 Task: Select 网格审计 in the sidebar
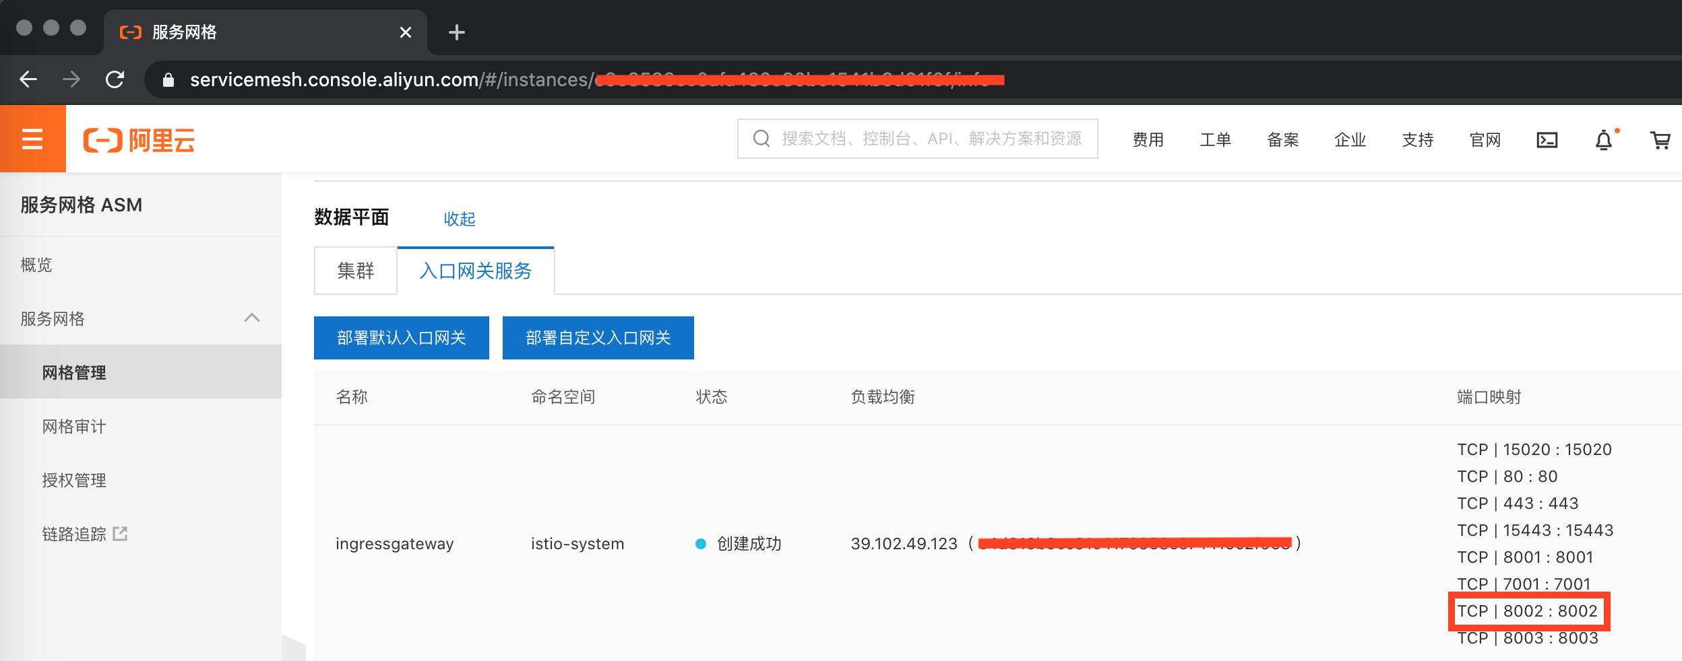click(x=73, y=425)
